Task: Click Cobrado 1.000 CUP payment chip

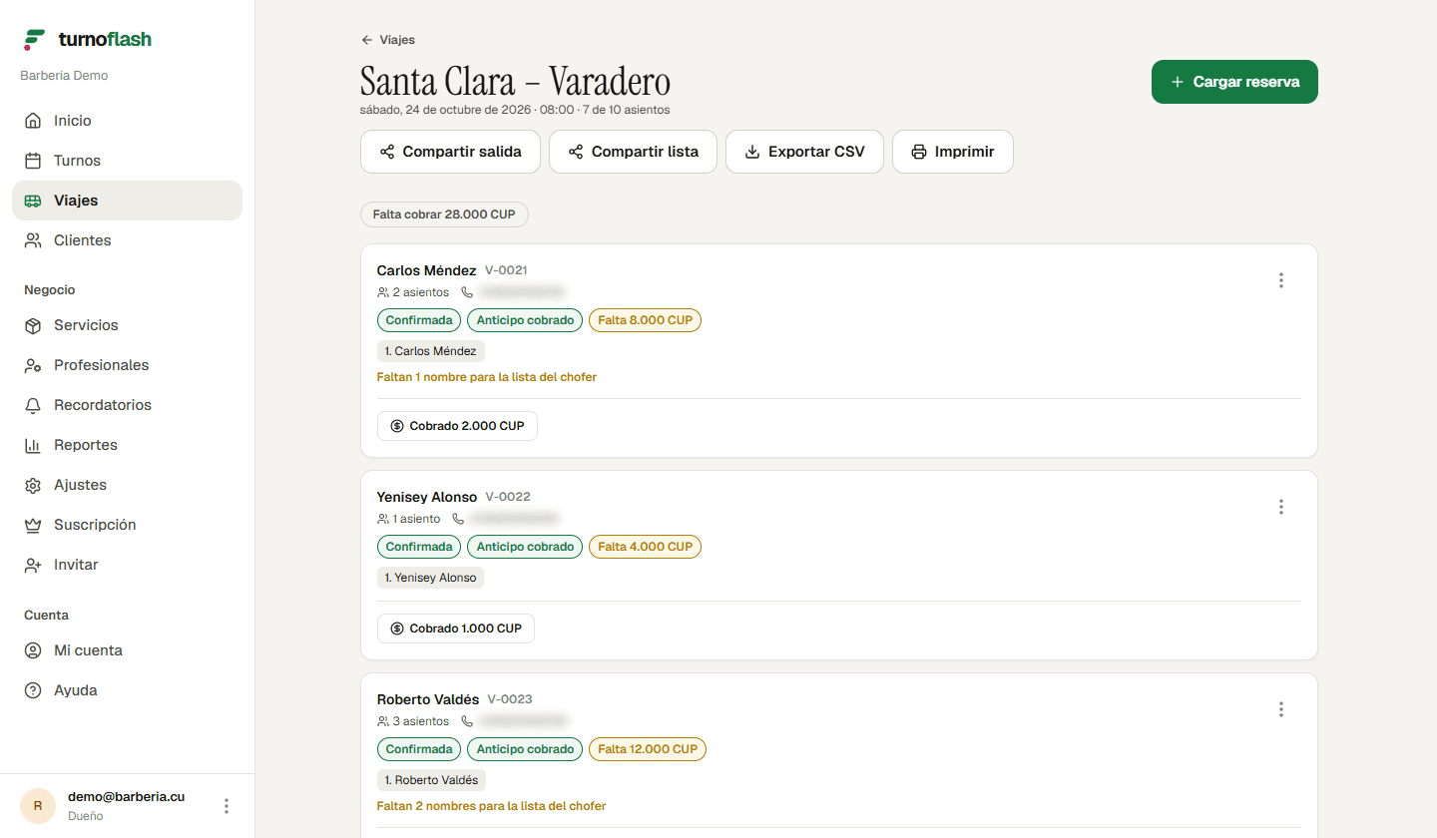Action: [x=456, y=628]
